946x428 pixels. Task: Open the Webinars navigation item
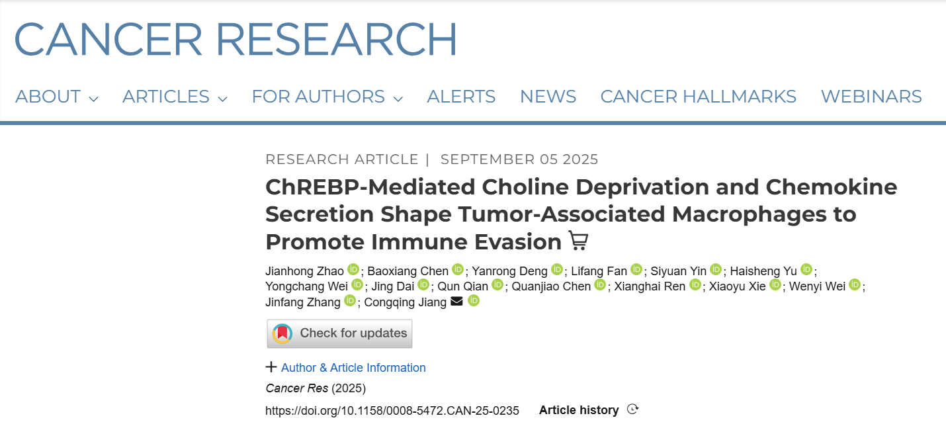[871, 97]
